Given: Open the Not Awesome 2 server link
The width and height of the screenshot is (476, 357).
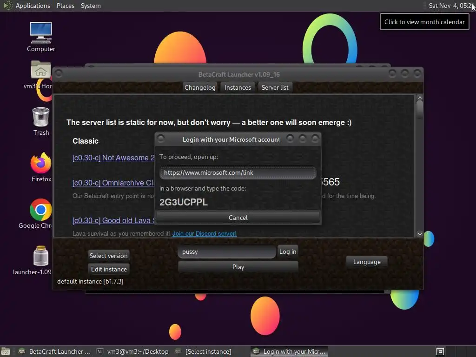Looking at the screenshot, I should coord(113,158).
